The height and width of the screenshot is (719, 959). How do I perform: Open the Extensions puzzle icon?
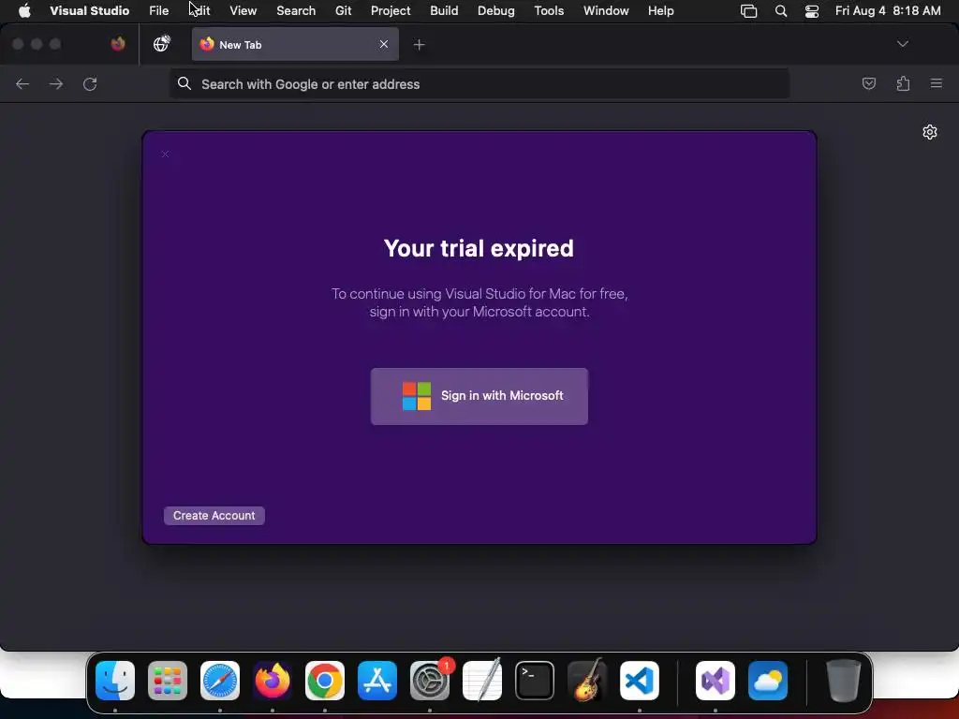pos(903,83)
